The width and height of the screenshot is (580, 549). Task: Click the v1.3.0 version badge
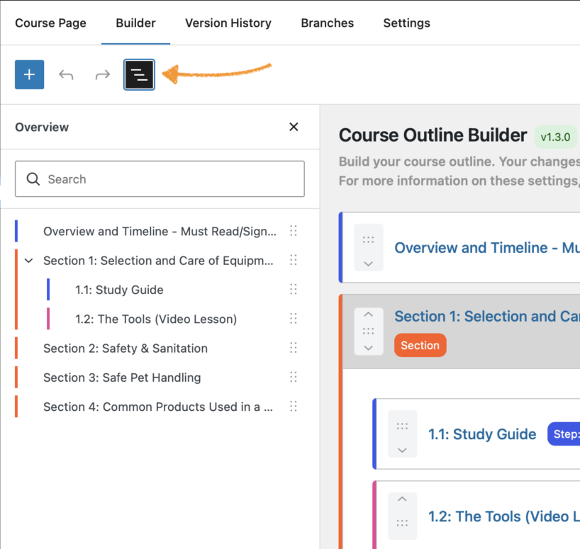pyautogui.click(x=555, y=137)
